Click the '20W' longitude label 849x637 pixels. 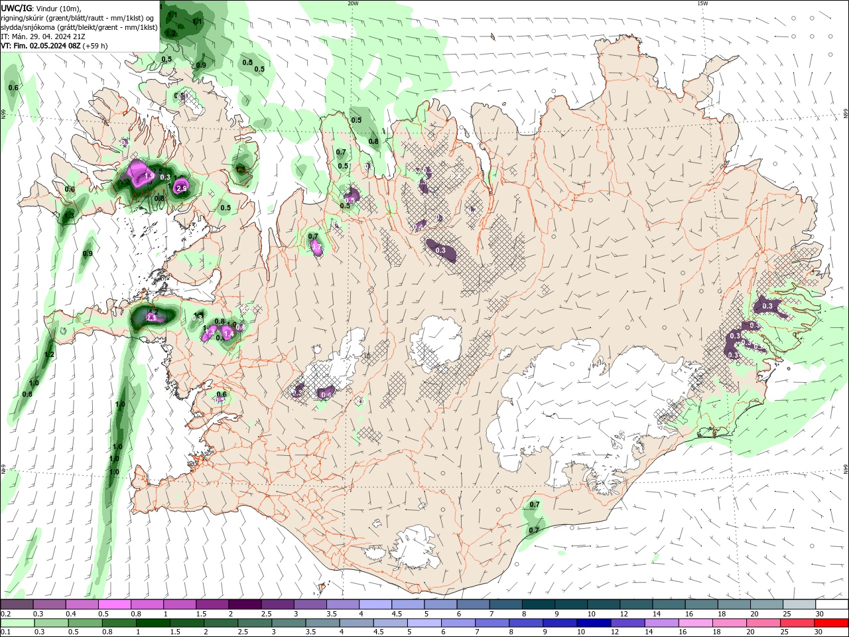point(353,3)
